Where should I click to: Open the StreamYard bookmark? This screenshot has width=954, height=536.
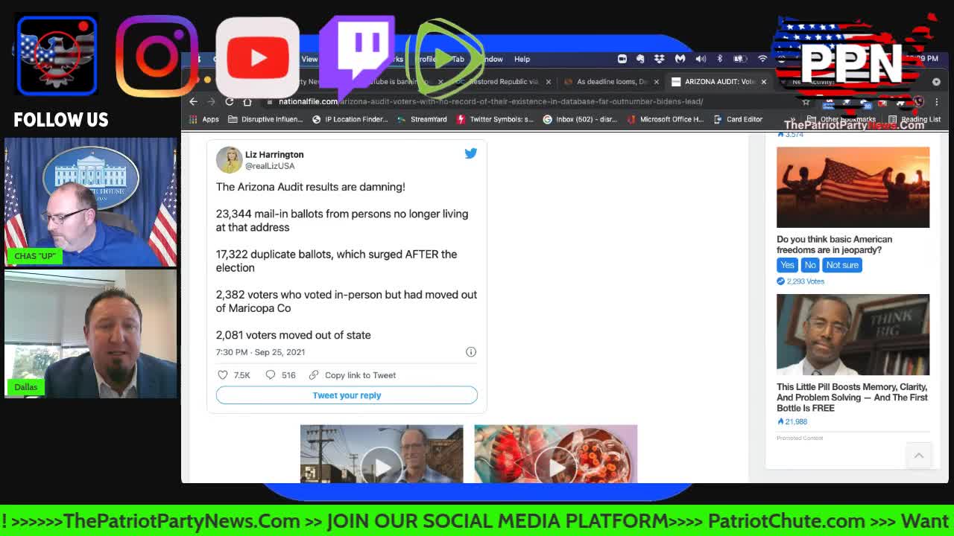tap(422, 119)
